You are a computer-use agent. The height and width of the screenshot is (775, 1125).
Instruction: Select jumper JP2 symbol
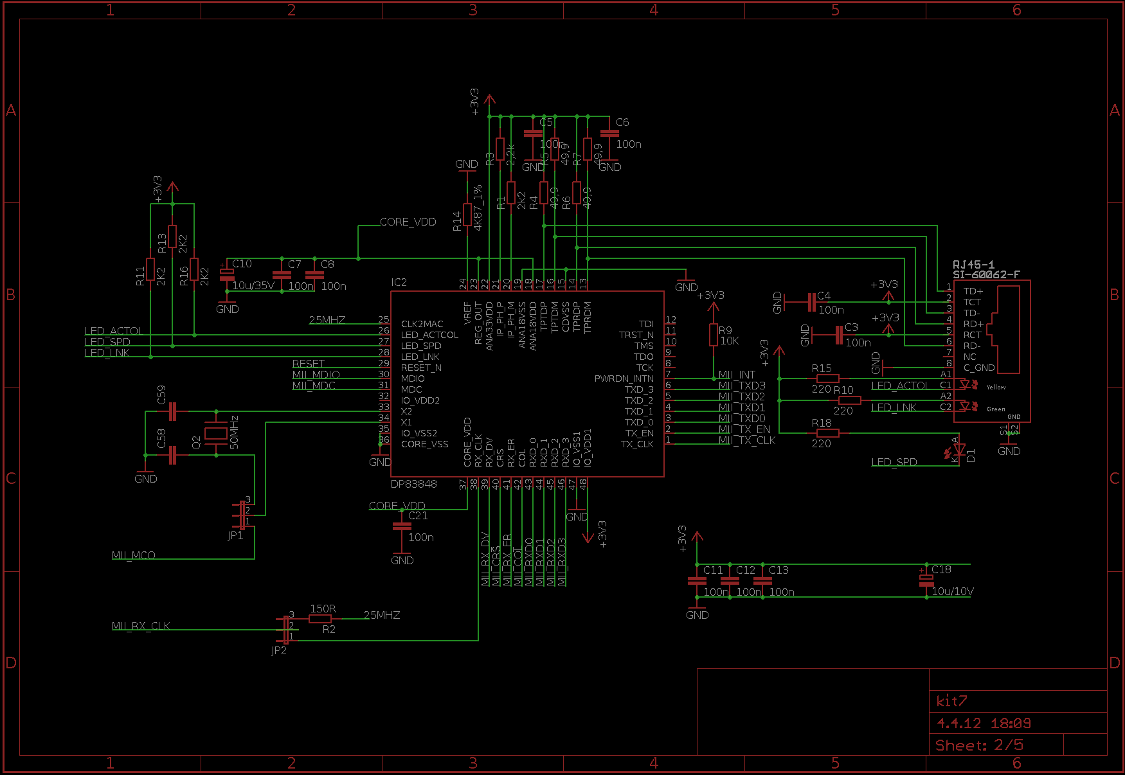pos(286,630)
